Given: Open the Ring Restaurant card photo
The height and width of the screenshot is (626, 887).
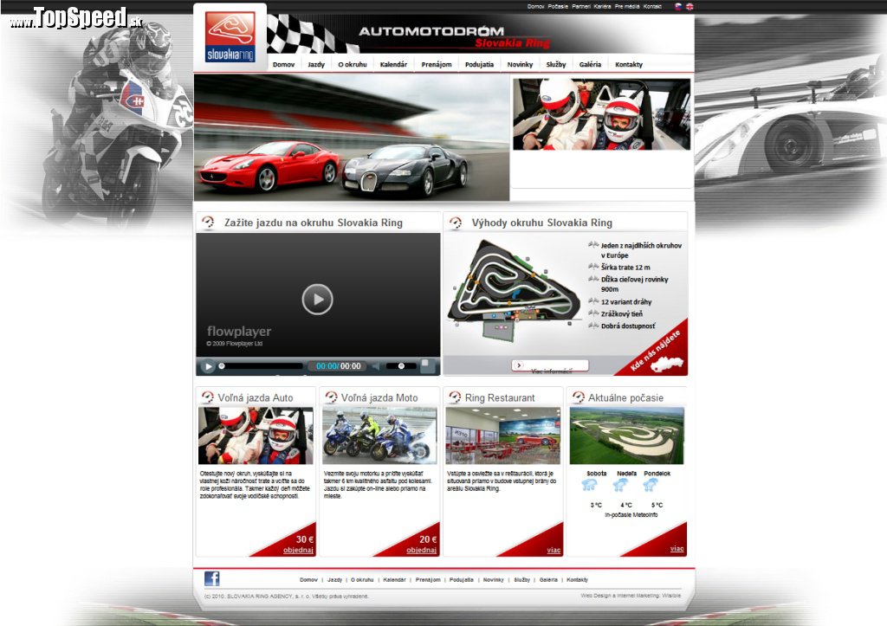Looking at the screenshot, I should click(503, 436).
